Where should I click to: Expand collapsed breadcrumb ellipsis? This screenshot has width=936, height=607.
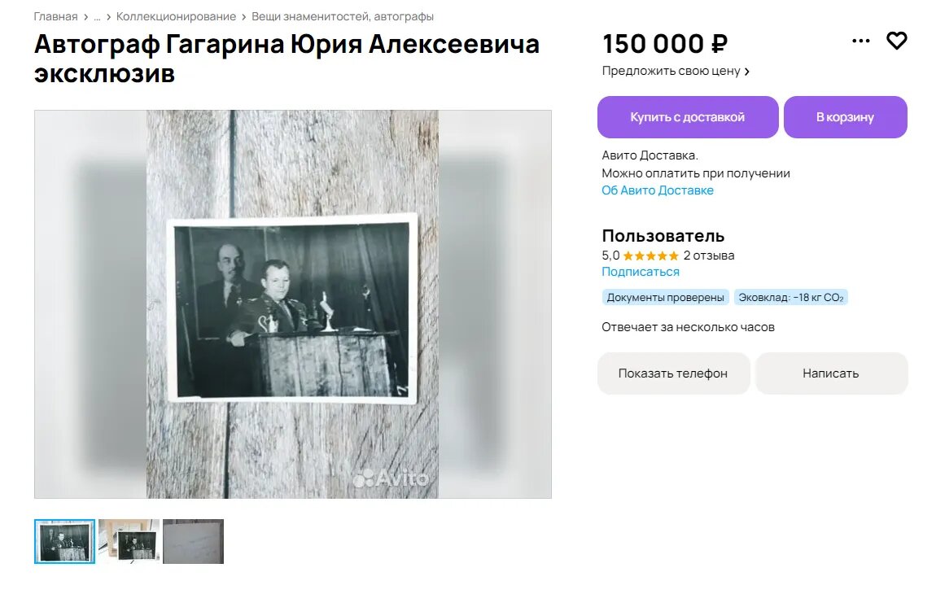[97, 17]
